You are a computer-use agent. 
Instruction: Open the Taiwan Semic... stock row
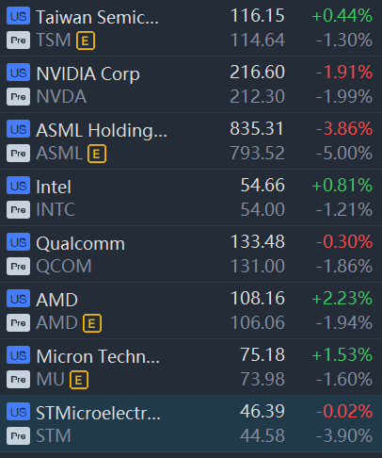(191, 28)
